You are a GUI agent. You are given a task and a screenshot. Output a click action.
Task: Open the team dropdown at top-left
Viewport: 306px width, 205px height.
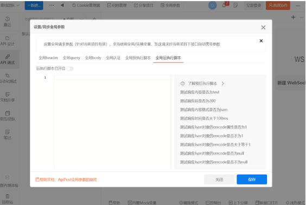(10, 5)
